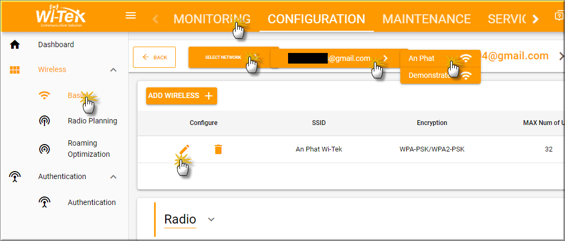Image resolution: width=565 pixels, height=241 pixels.
Task: Click the Basic Wi-Fi icon in sidebar
Action: tap(44, 95)
